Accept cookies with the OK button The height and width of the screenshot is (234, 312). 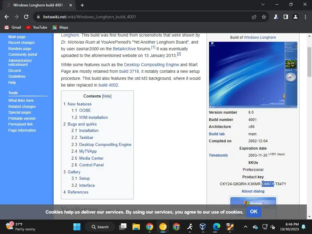[x=254, y=212]
